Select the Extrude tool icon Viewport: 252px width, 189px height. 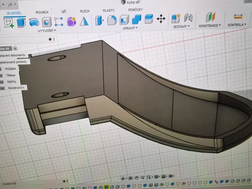(21, 22)
